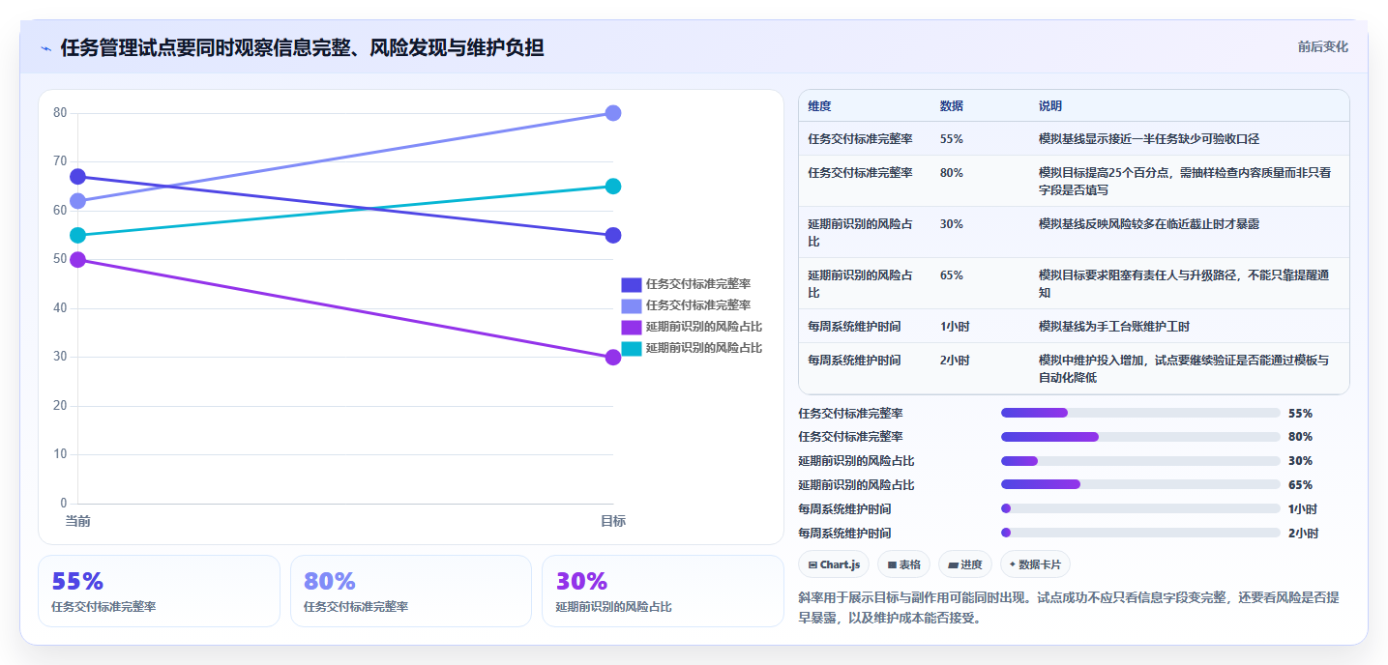
Task: Click the progress bar showing 80%
Action: coord(1140,437)
